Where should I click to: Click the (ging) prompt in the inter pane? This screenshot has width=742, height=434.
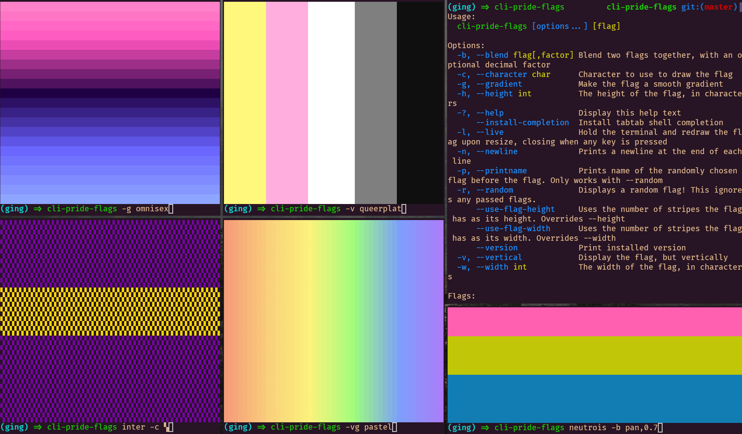(15, 427)
